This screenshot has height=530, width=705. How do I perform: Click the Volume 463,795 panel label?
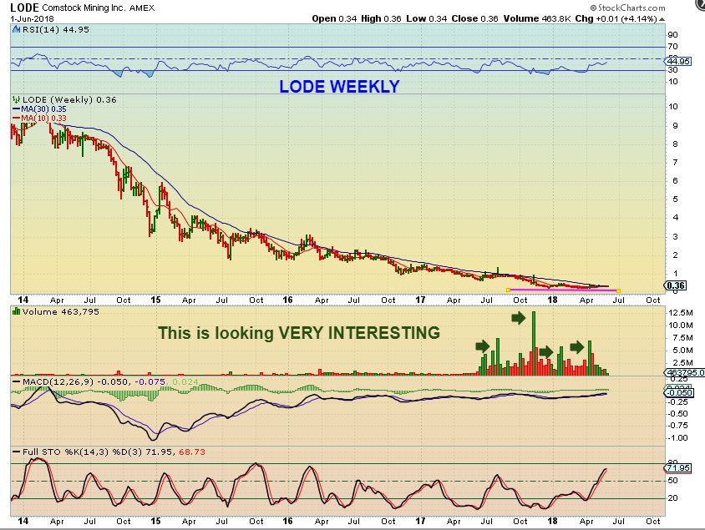click(x=61, y=311)
